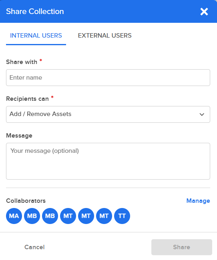Select the middle MT collaborator avatar
The height and width of the screenshot is (260, 217).
[86, 216]
